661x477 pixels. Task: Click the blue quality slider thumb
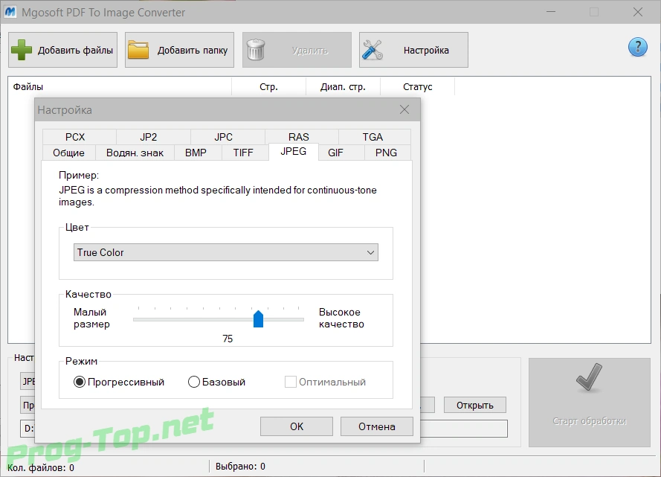tap(258, 318)
